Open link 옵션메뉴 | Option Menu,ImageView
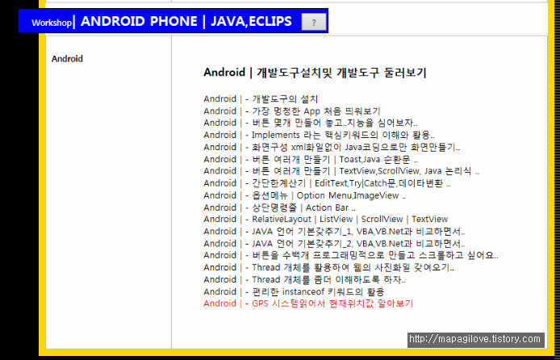560x360 pixels. (x=305, y=195)
